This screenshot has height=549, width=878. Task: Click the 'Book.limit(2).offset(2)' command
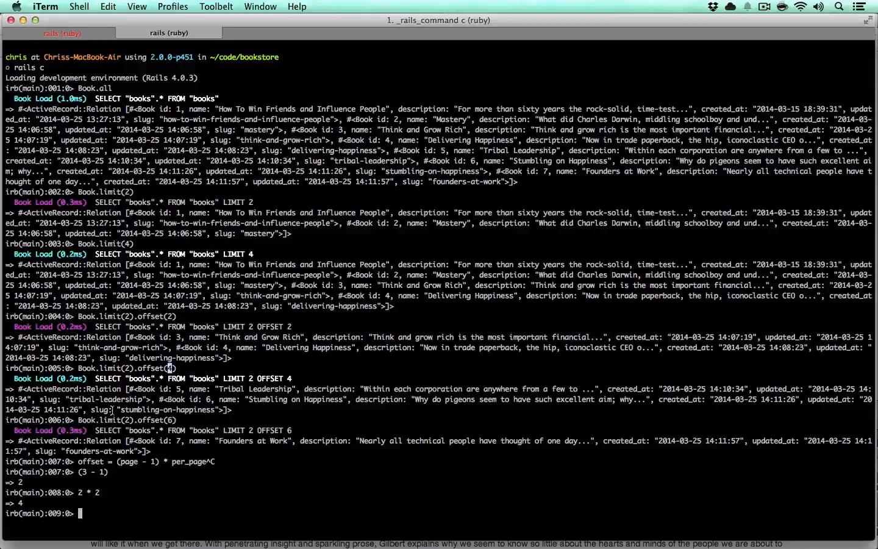127,317
